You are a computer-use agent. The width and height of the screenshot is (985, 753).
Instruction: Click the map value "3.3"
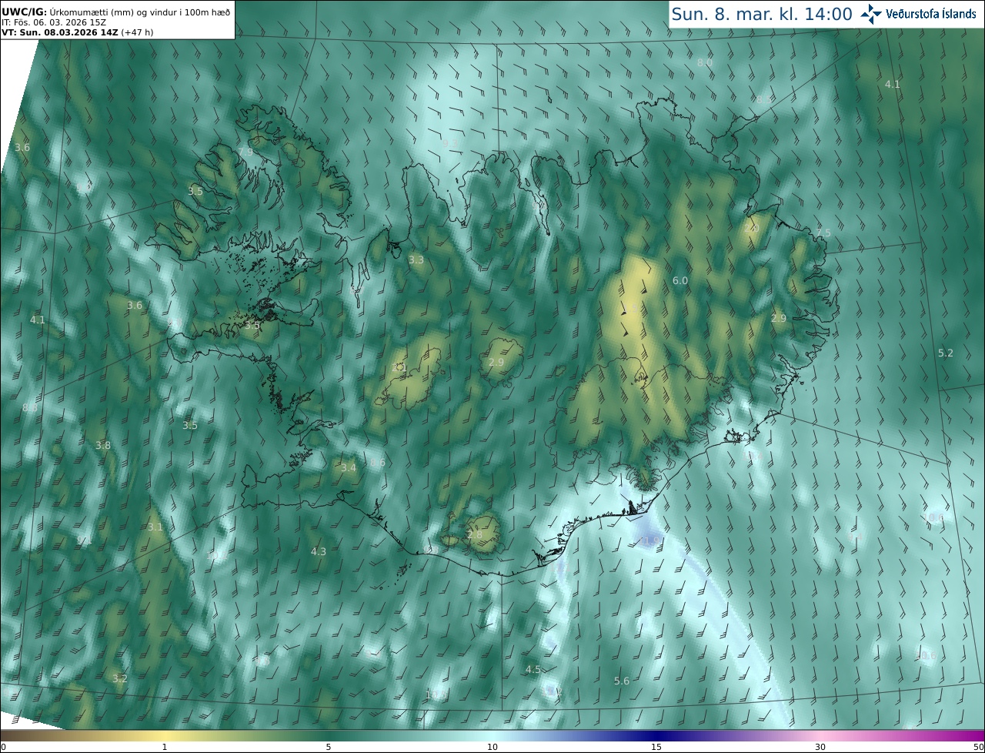click(416, 260)
